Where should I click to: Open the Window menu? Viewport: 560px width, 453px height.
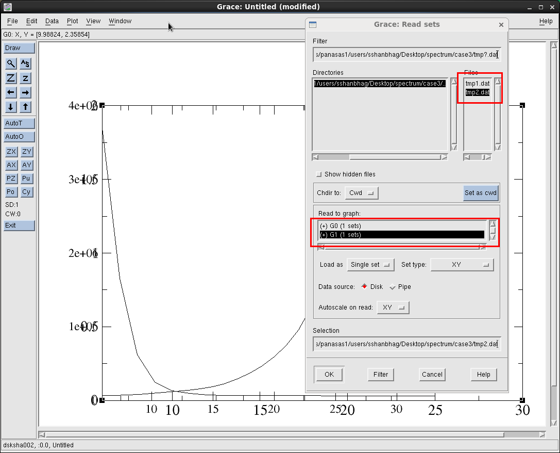[x=120, y=21]
